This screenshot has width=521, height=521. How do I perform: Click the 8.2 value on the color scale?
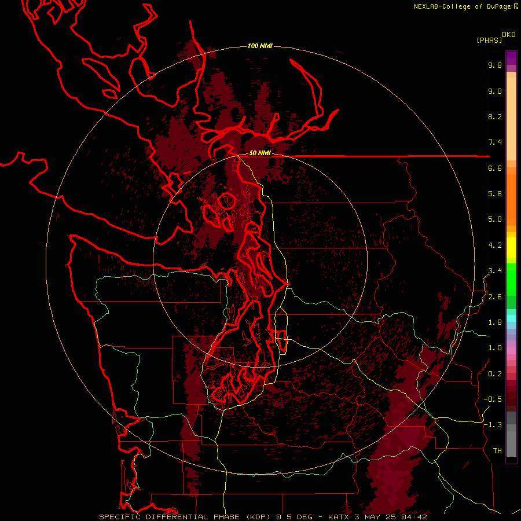[x=495, y=117]
